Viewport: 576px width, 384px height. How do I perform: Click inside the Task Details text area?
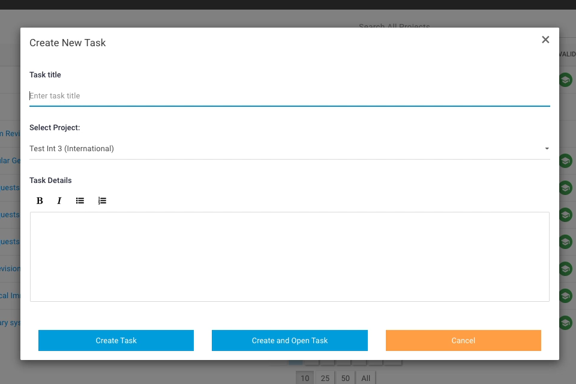pyautogui.click(x=289, y=257)
